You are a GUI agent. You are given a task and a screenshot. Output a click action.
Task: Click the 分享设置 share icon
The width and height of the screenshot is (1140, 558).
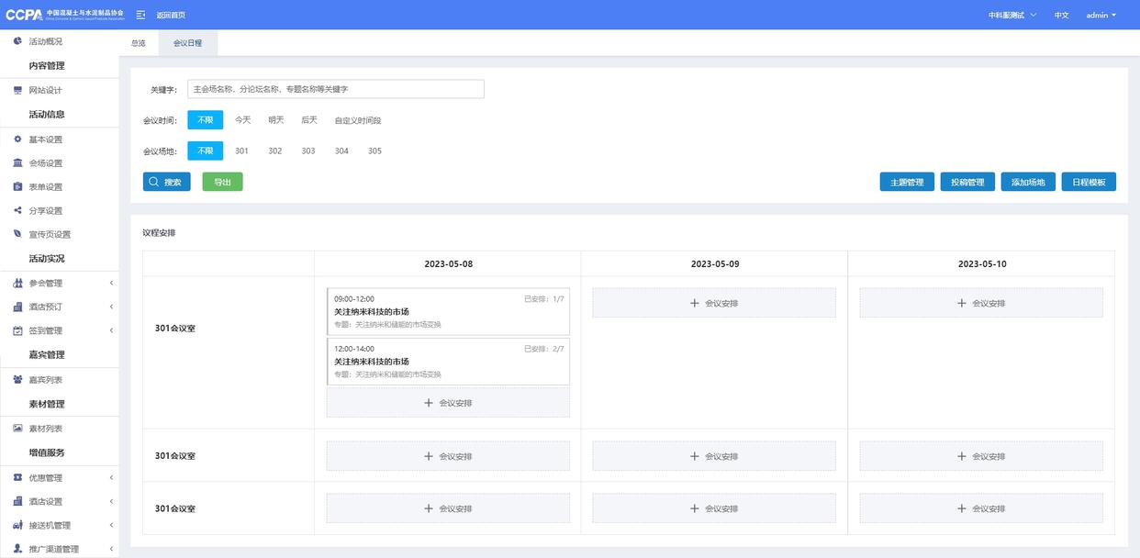pyautogui.click(x=17, y=210)
